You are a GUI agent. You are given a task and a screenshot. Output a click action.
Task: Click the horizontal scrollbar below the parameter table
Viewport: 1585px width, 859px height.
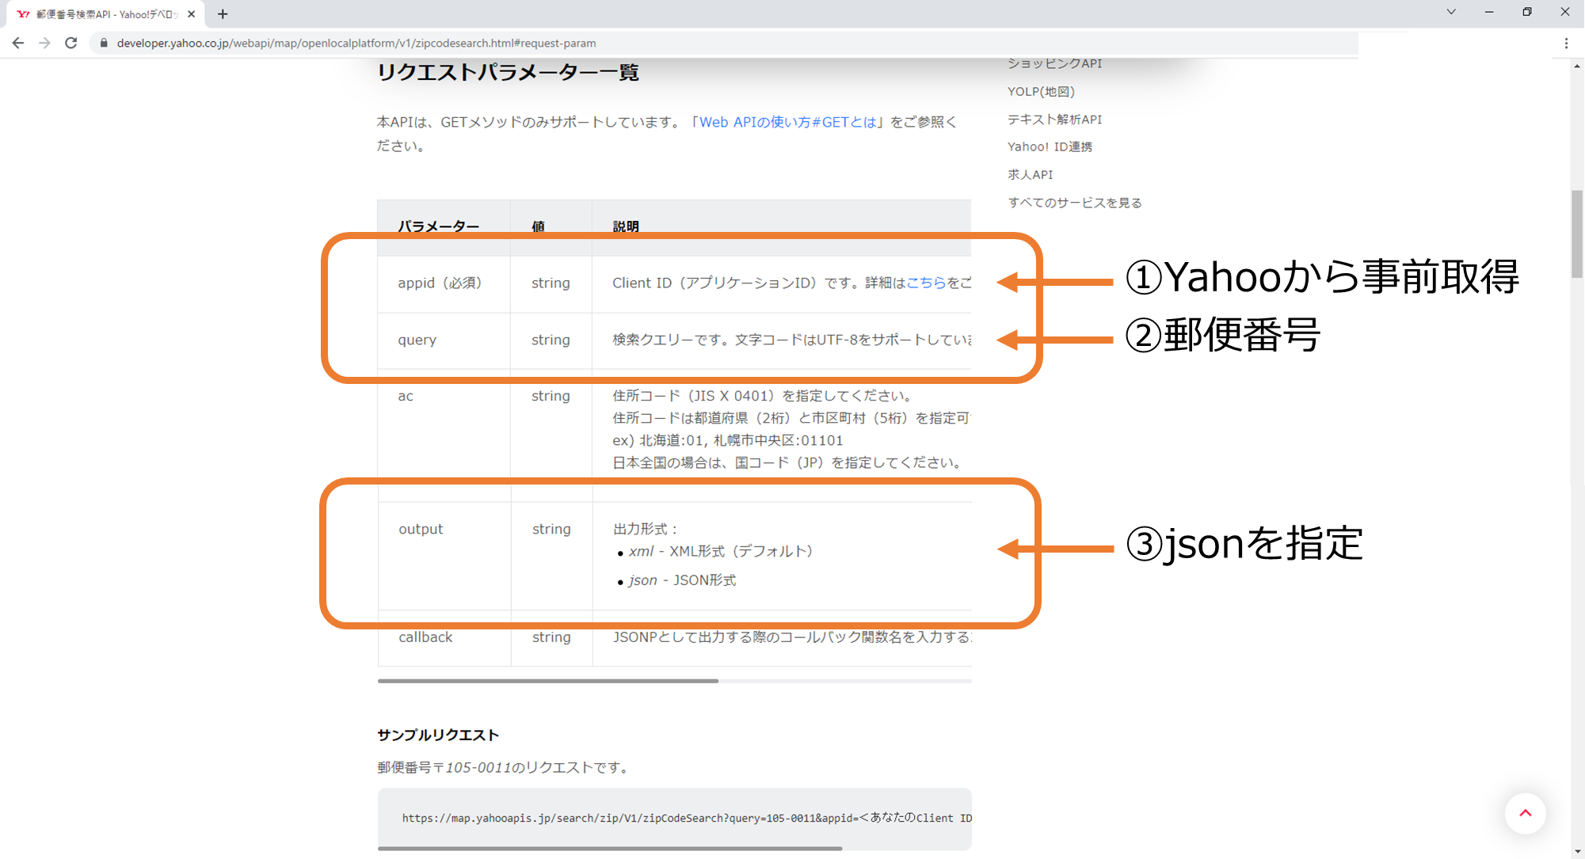[x=547, y=681]
